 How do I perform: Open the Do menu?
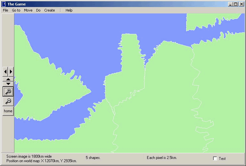click(x=38, y=10)
